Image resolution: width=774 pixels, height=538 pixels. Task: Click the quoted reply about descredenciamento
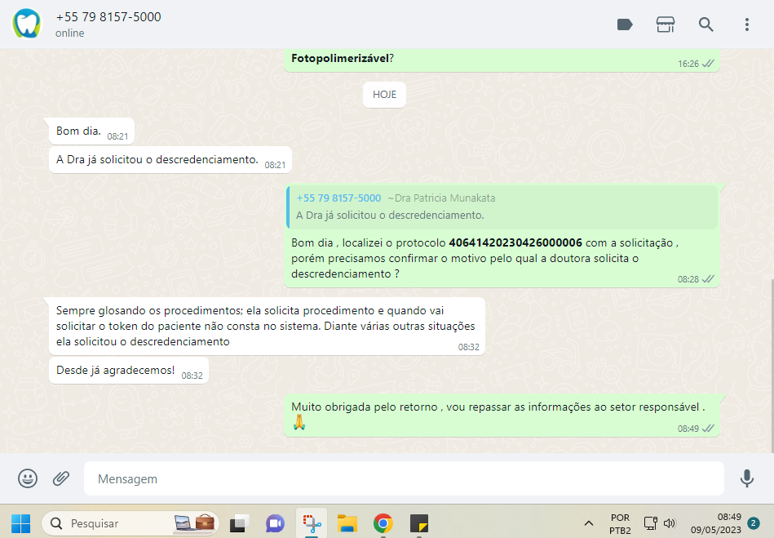pyautogui.click(x=502, y=207)
